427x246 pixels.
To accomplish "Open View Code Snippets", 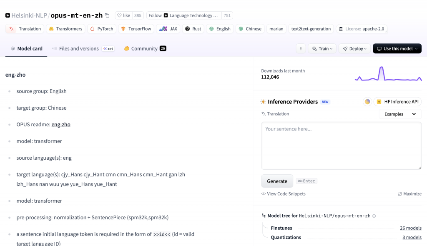I will [x=283, y=194].
